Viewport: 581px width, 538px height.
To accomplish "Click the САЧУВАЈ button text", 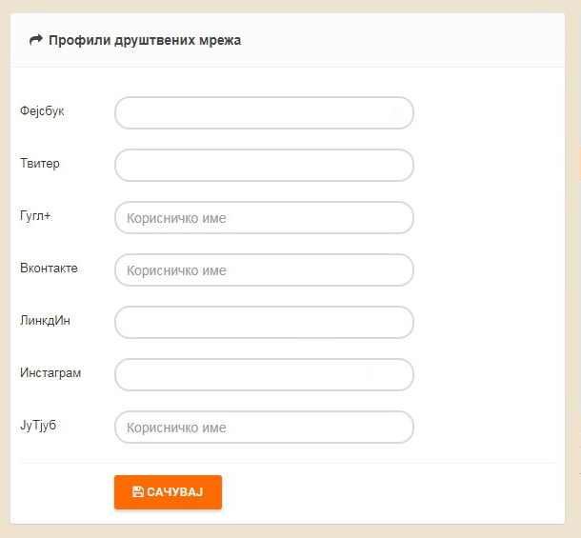I will point(175,492).
